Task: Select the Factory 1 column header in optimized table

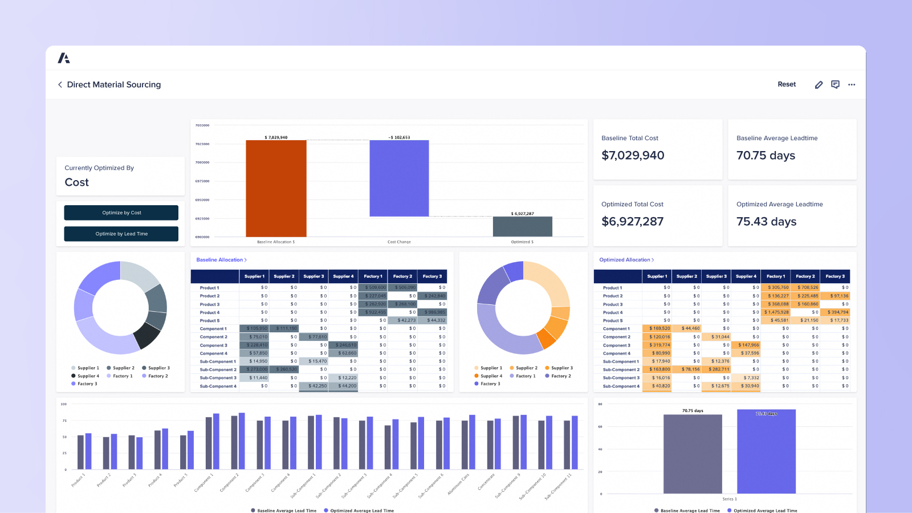Action: (775, 276)
